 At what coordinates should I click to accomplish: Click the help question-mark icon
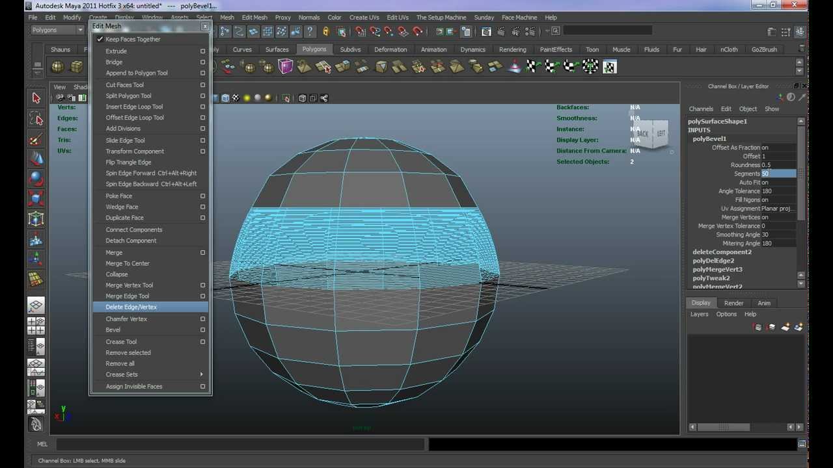(310, 31)
